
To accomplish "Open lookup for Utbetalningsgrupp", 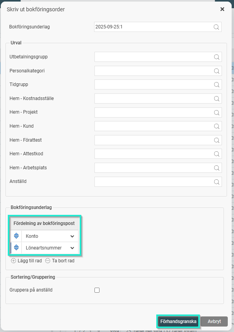I will pos(217,57).
